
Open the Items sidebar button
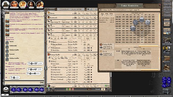[x=167, y=50]
